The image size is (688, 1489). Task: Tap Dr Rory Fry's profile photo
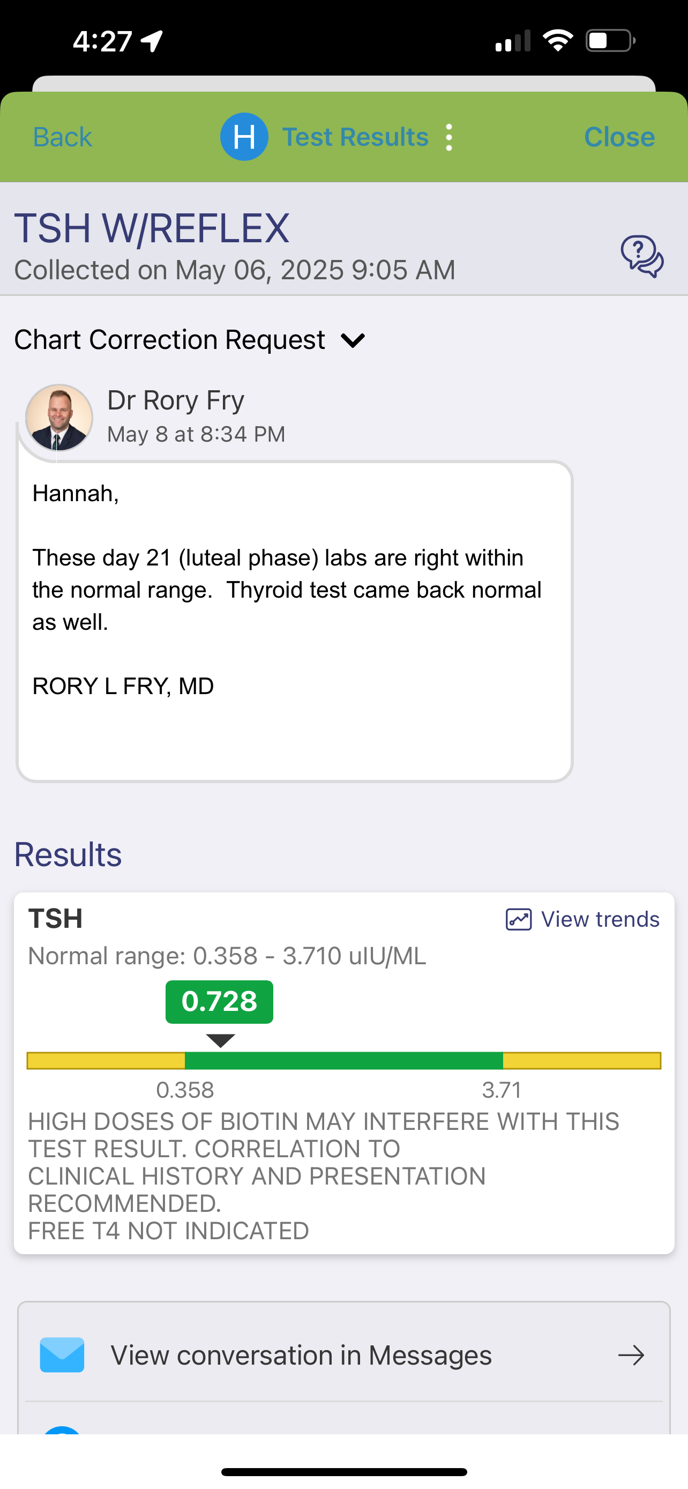[59, 418]
